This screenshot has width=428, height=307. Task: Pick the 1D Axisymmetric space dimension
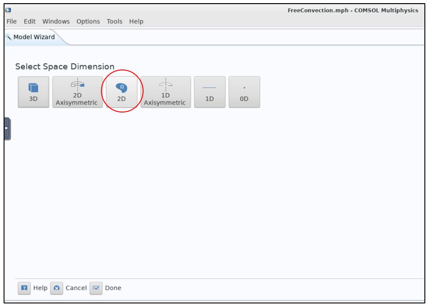point(166,92)
